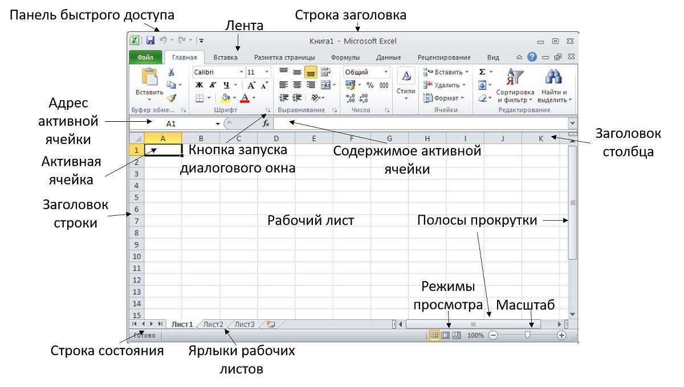Click the Redo arrow in the quick access toolbar
Image resolution: width=684 pixels, height=387 pixels.
pos(182,41)
